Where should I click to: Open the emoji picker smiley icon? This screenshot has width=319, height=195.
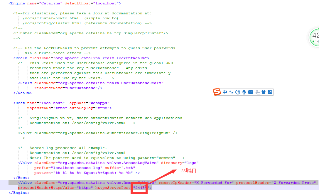click(237, 92)
